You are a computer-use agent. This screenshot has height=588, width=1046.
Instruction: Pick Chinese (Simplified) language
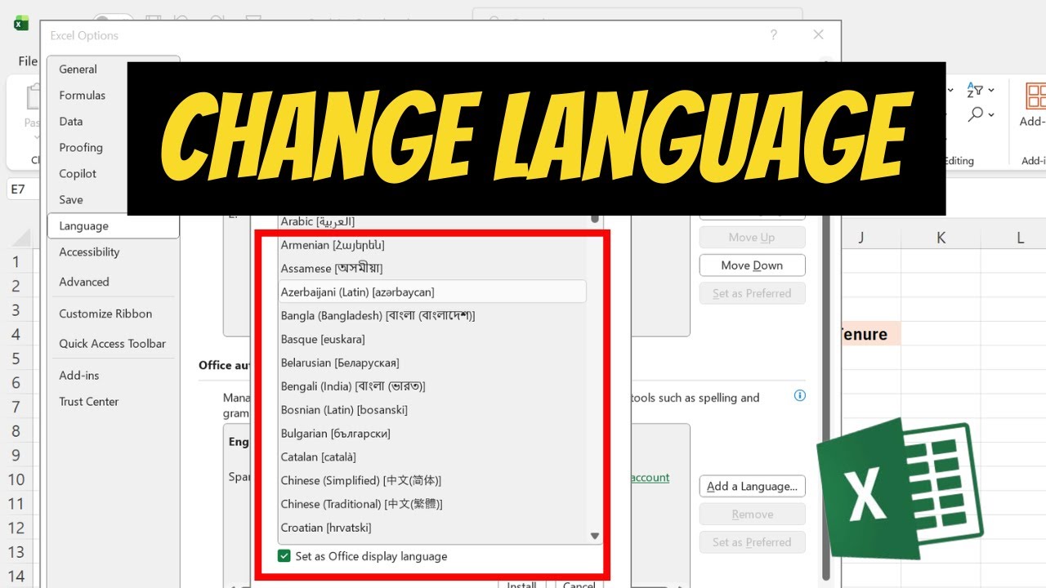[x=431, y=480]
